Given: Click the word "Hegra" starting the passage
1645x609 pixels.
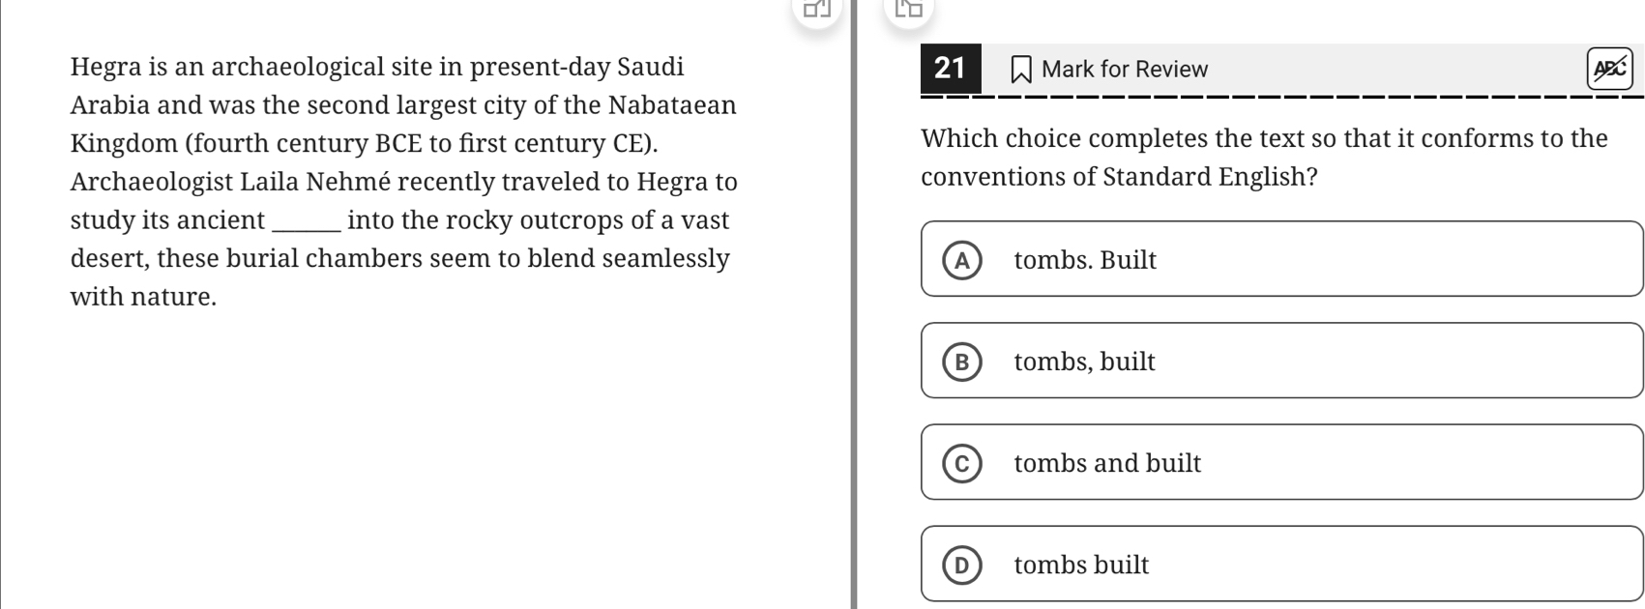Looking at the screenshot, I should (x=105, y=67).
